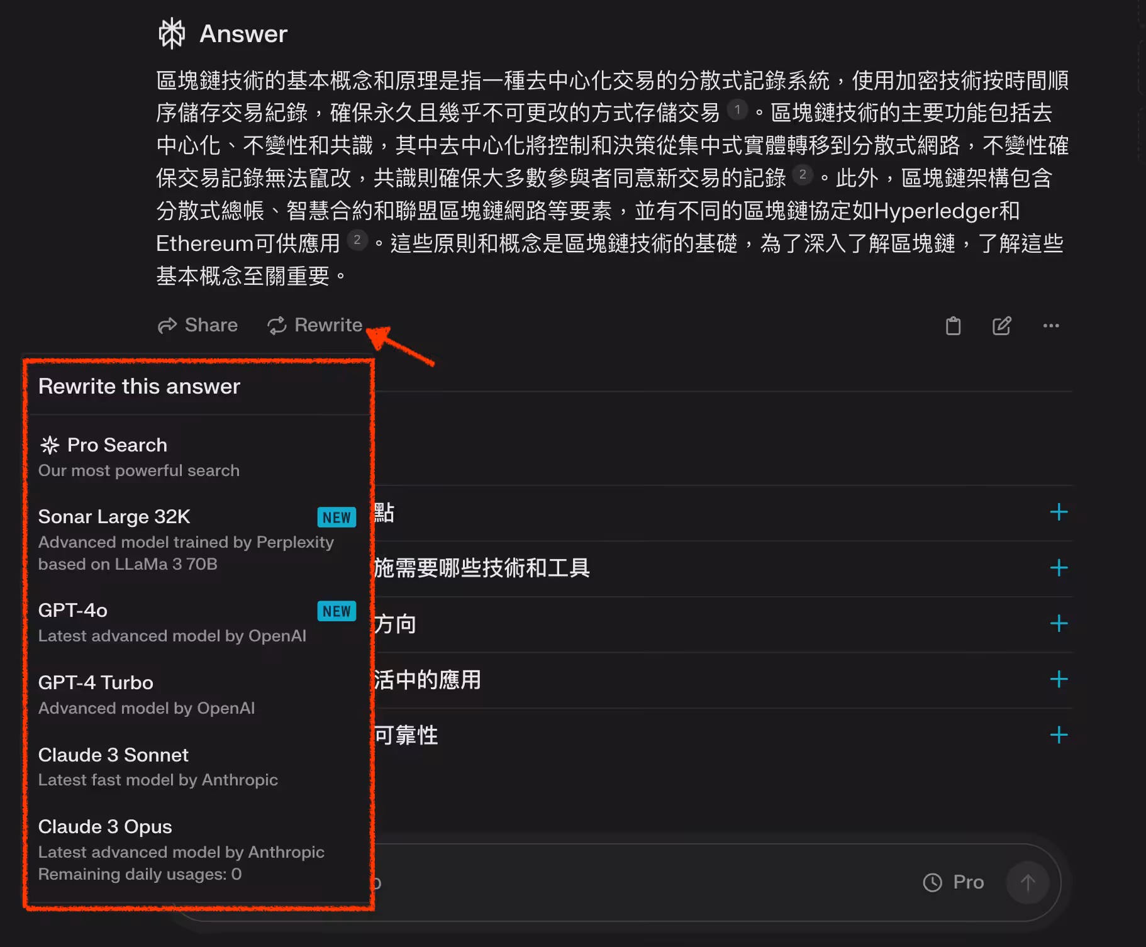This screenshot has width=1146, height=947.
Task: Expand the related question ending in 點
Action: point(1059,512)
